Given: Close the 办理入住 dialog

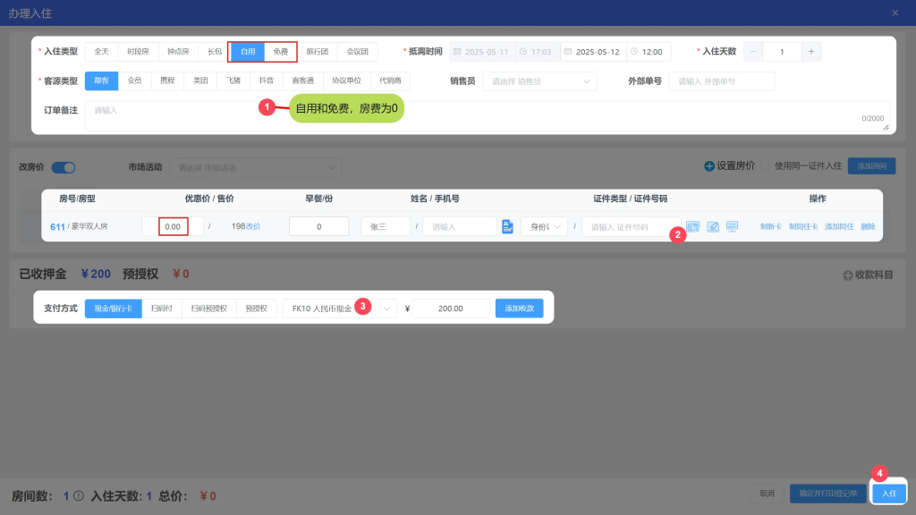Looking at the screenshot, I should pyautogui.click(x=895, y=13).
